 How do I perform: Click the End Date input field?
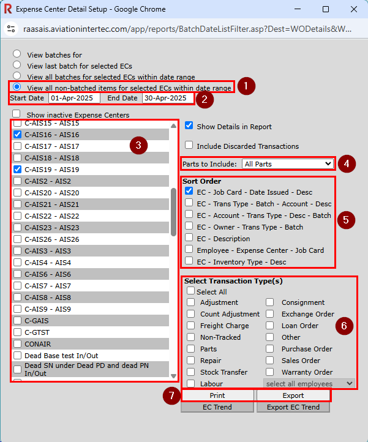tap(168, 98)
